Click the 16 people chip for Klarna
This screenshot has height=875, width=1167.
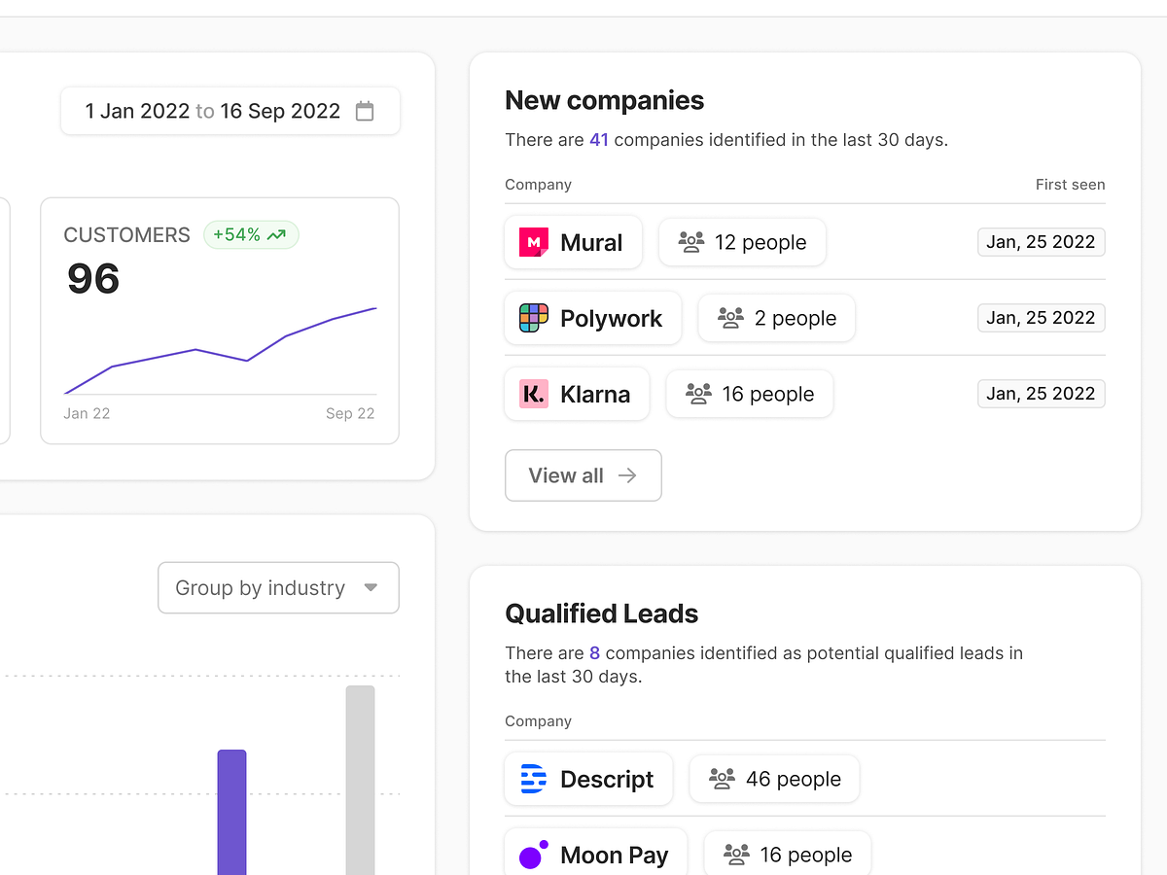click(750, 394)
